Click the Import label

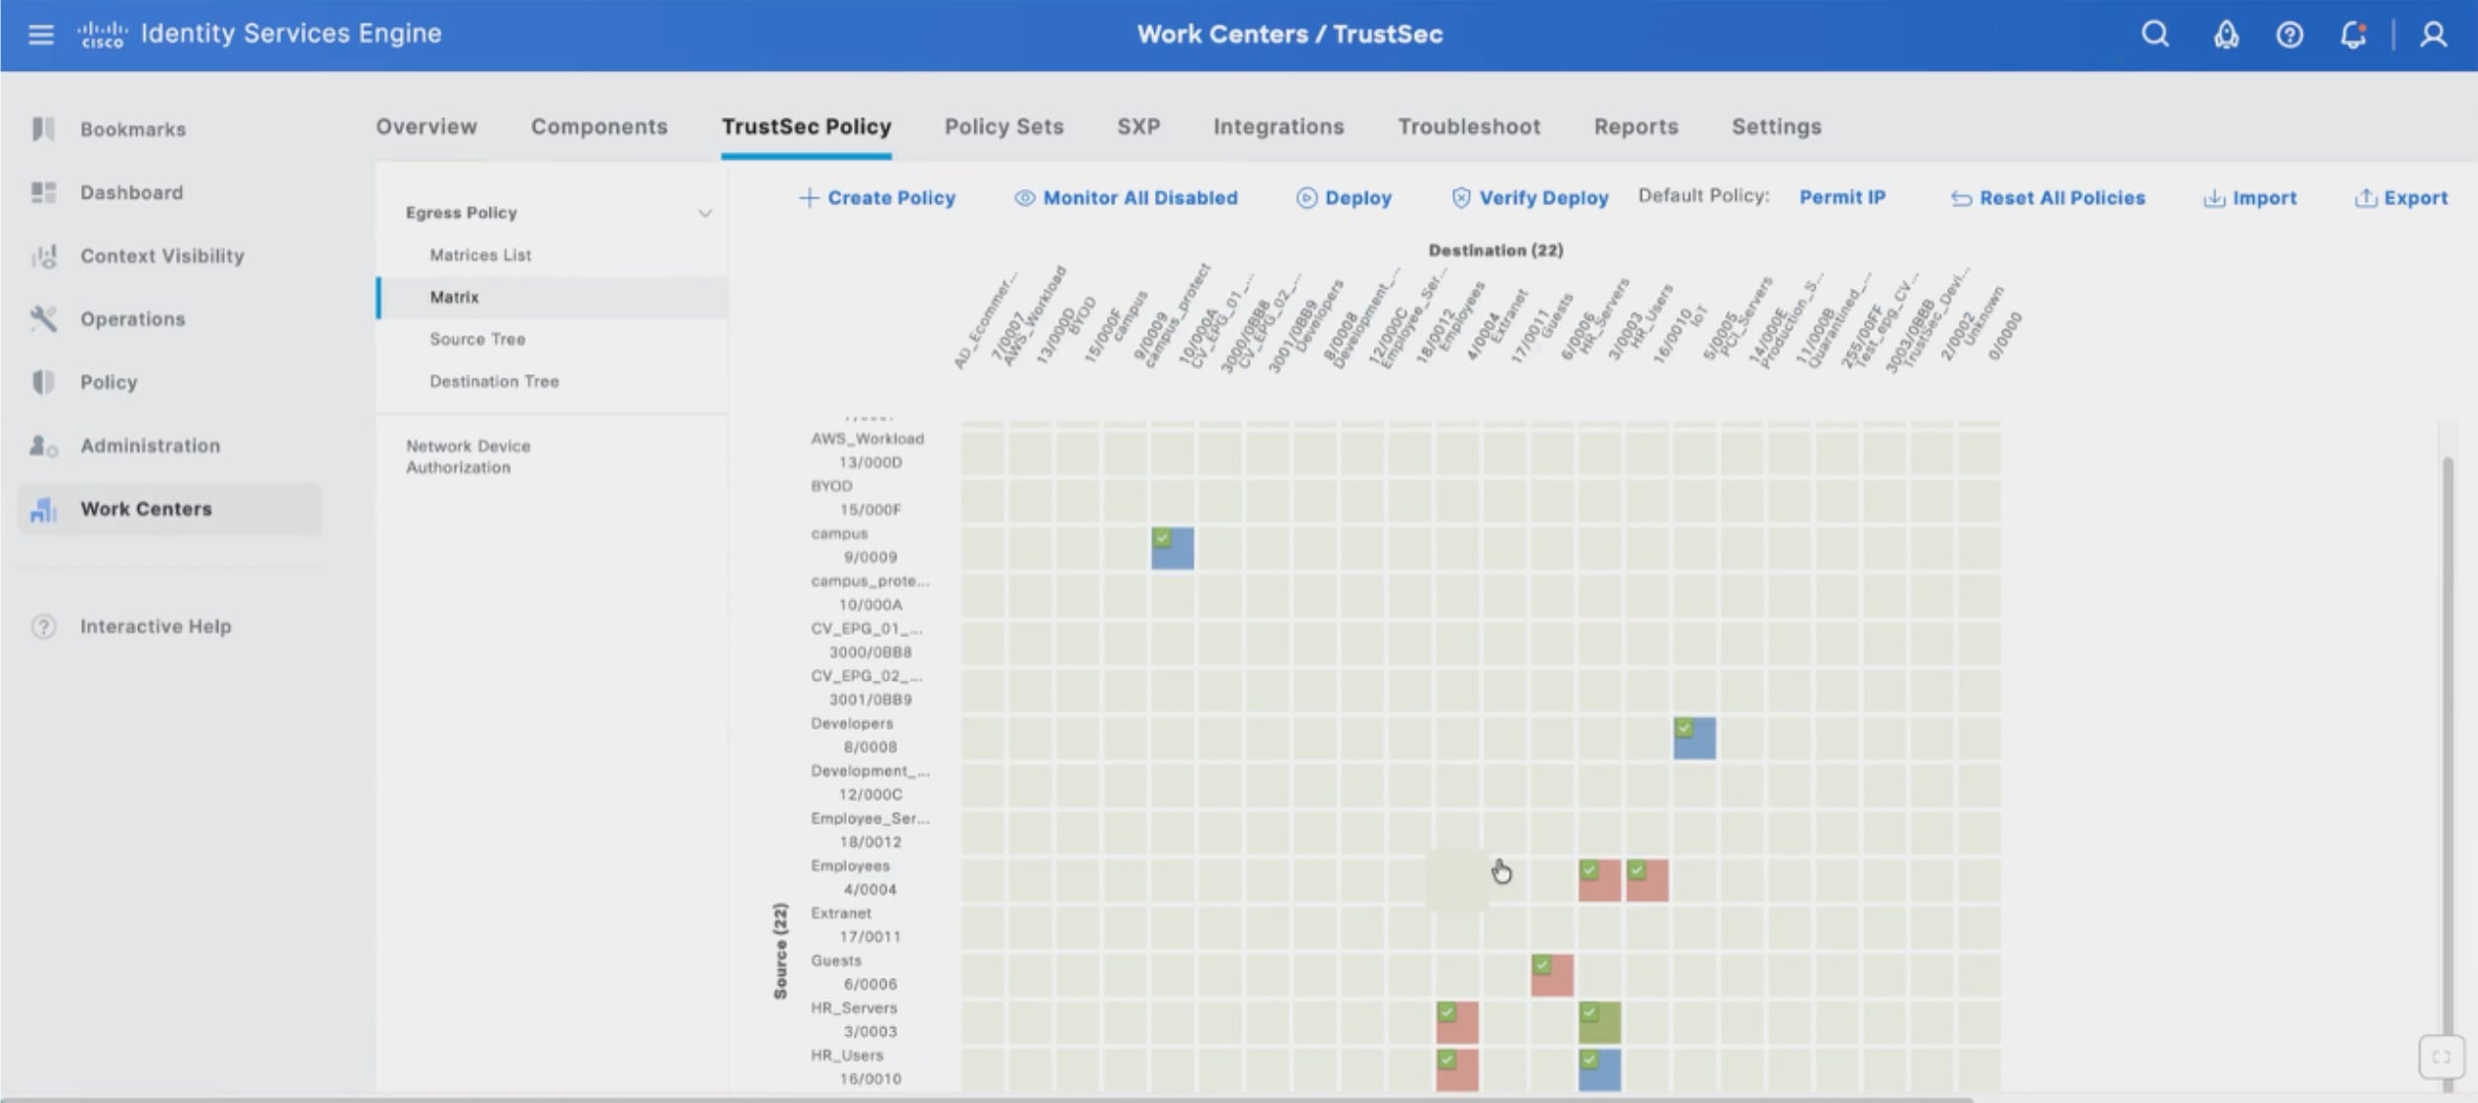coord(2265,198)
